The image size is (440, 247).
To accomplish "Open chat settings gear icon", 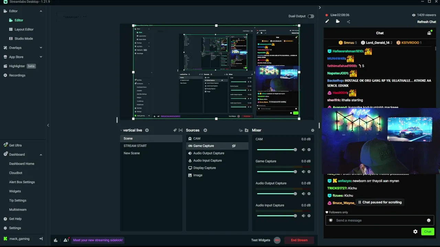I will pos(415,232).
